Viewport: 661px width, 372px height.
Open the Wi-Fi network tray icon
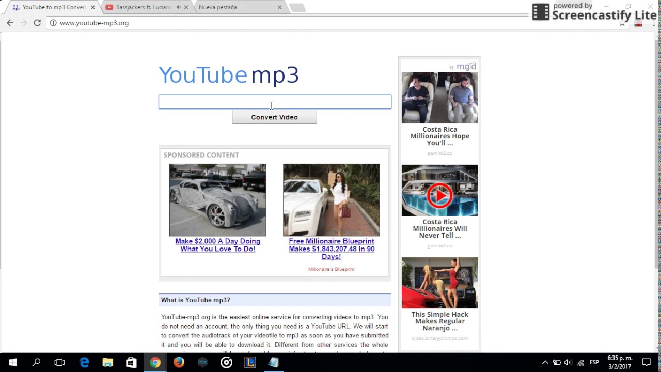coord(580,363)
